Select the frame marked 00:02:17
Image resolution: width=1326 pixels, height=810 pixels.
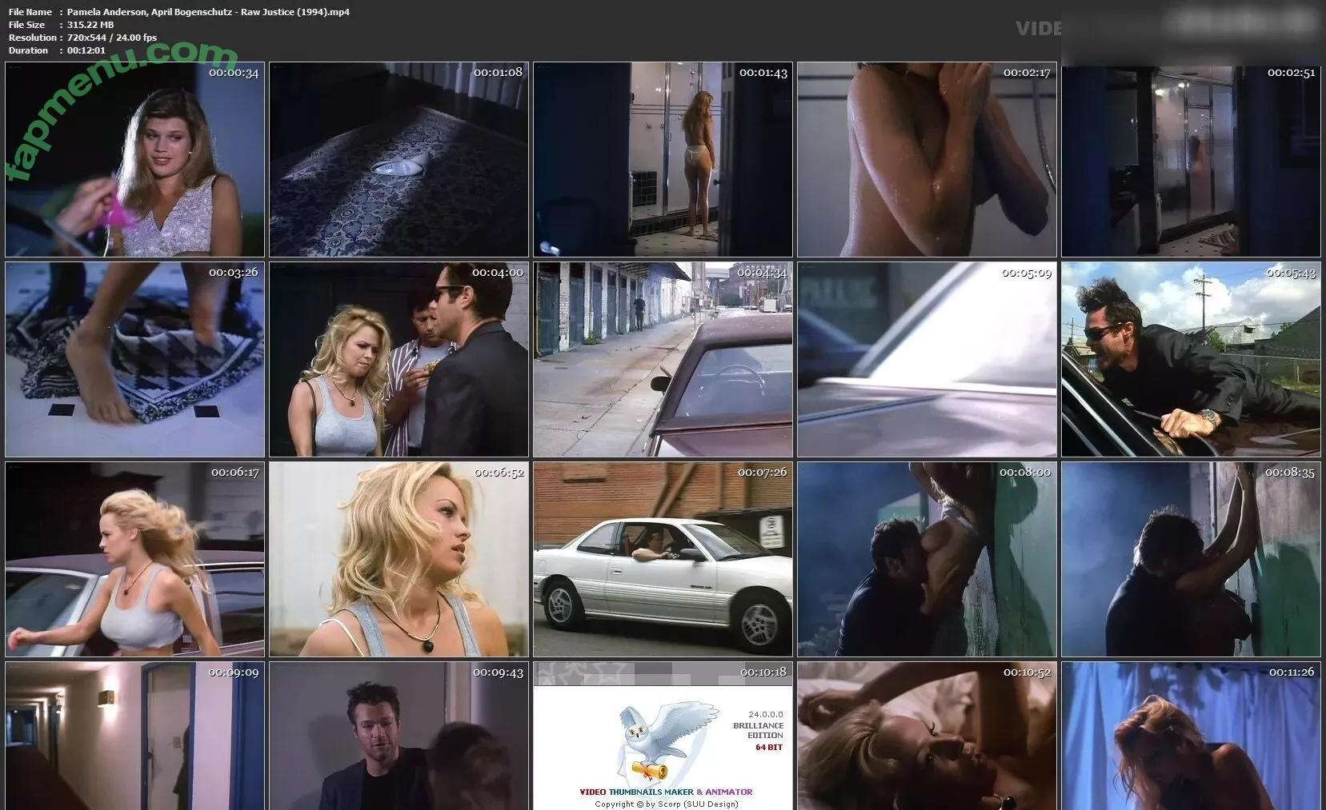tap(927, 160)
